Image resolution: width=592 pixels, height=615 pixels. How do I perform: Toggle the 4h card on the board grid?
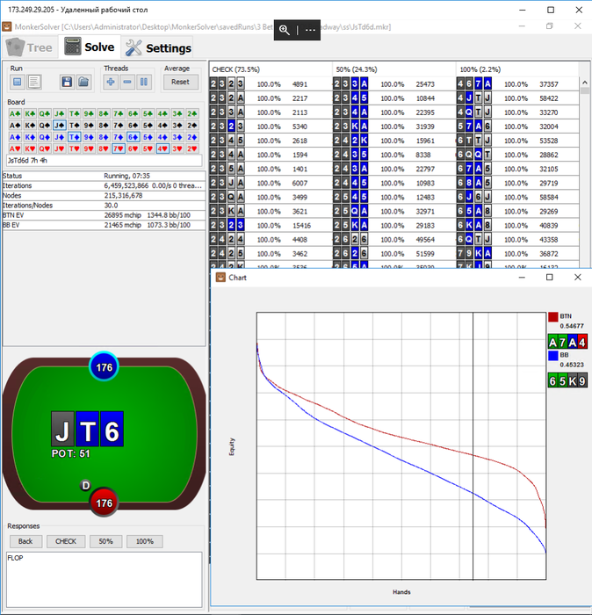(162, 149)
